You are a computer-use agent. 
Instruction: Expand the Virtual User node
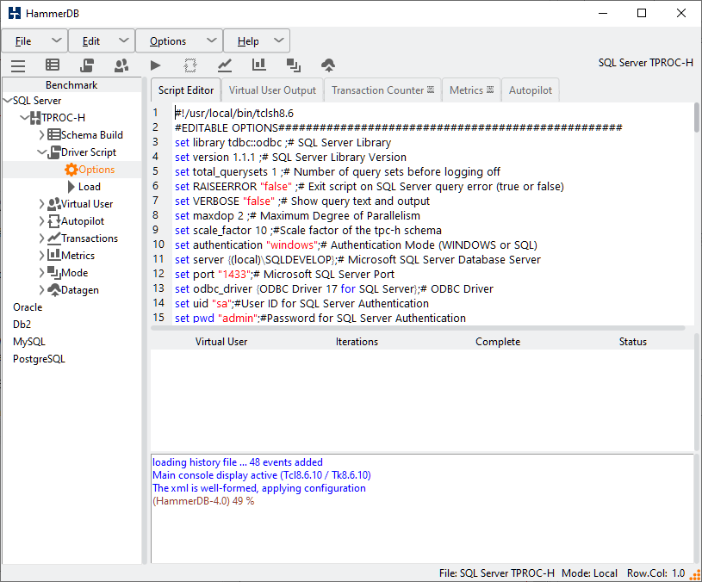pyautogui.click(x=41, y=204)
